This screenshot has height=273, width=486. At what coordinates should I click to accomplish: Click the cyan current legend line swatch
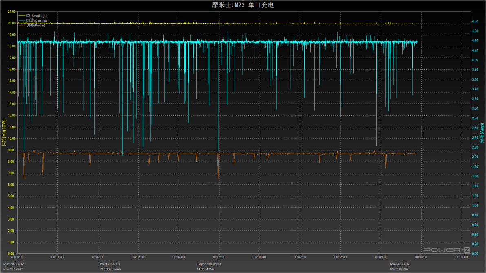(x=22, y=20)
